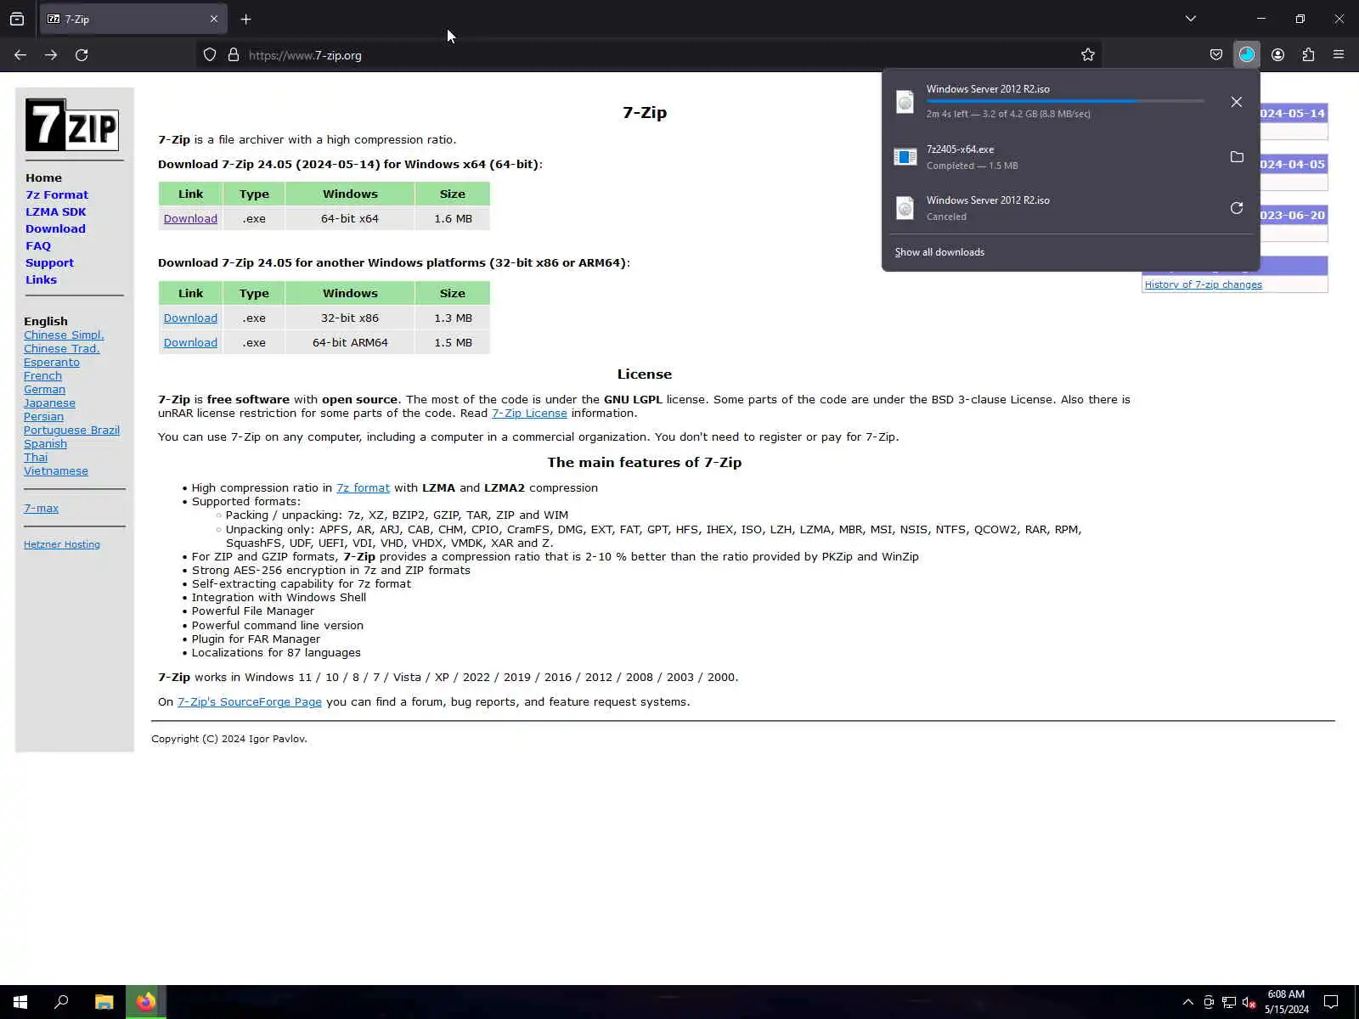Image resolution: width=1359 pixels, height=1019 pixels.
Task: Reload the current page
Action: pos(82,55)
